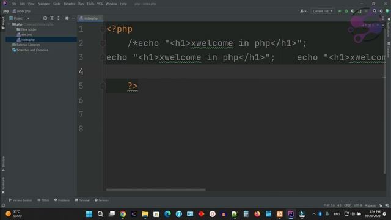Open Windows Start menu on taskbar
This screenshot has height=220, width=391.
(x=89, y=214)
